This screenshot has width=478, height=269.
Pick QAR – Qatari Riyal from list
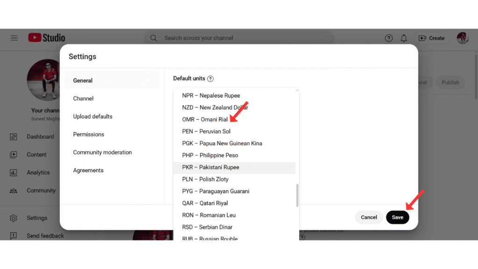click(x=205, y=203)
